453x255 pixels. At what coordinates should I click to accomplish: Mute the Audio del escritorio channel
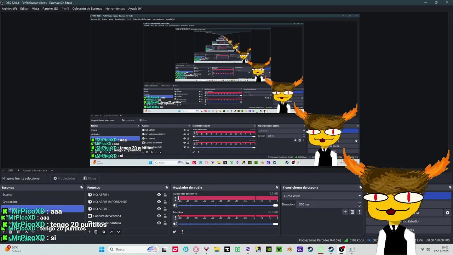point(175,205)
